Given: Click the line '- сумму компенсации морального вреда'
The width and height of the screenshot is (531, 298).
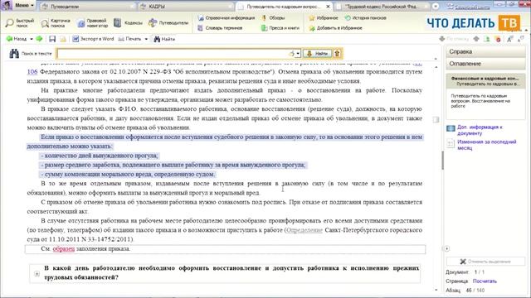Looking at the screenshot, I should [128, 175].
